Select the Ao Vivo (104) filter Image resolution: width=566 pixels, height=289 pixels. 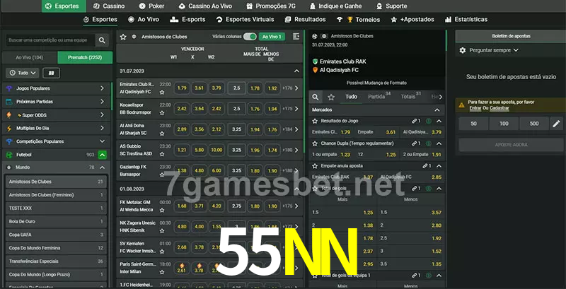pos(29,57)
